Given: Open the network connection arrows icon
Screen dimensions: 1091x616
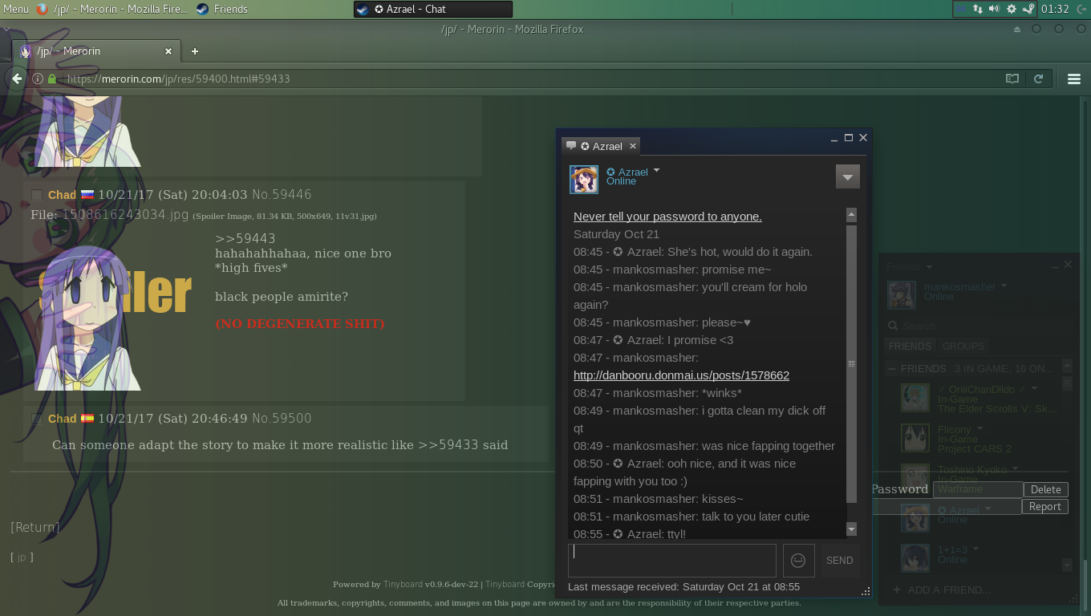Looking at the screenshot, I should point(978,9).
